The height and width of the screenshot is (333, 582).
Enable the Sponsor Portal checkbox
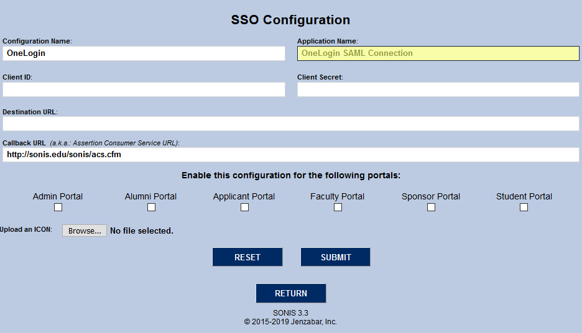(x=431, y=208)
